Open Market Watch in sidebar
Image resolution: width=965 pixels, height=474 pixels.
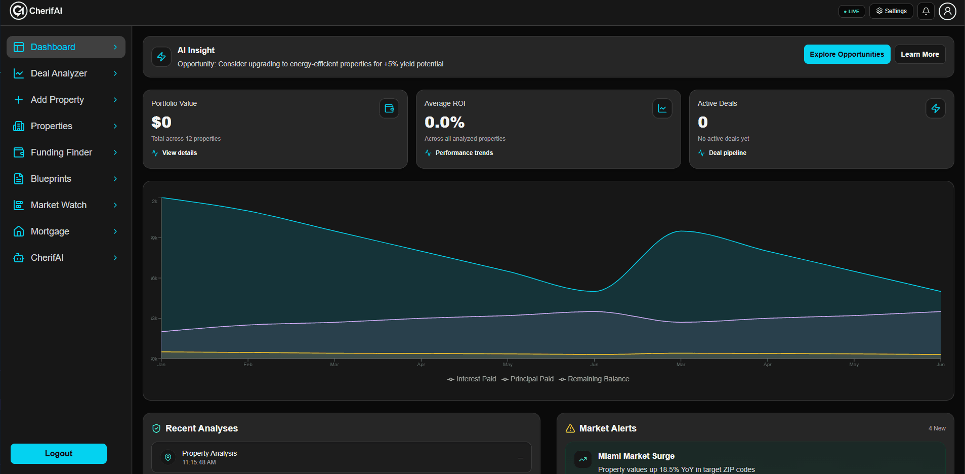click(x=59, y=205)
